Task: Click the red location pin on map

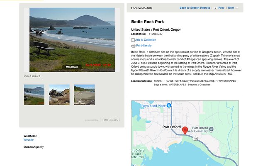Action: coord(185,130)
